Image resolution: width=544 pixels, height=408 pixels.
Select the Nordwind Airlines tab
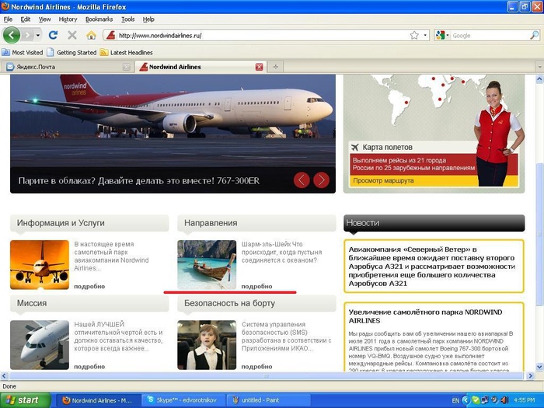[x=201, y=67]
